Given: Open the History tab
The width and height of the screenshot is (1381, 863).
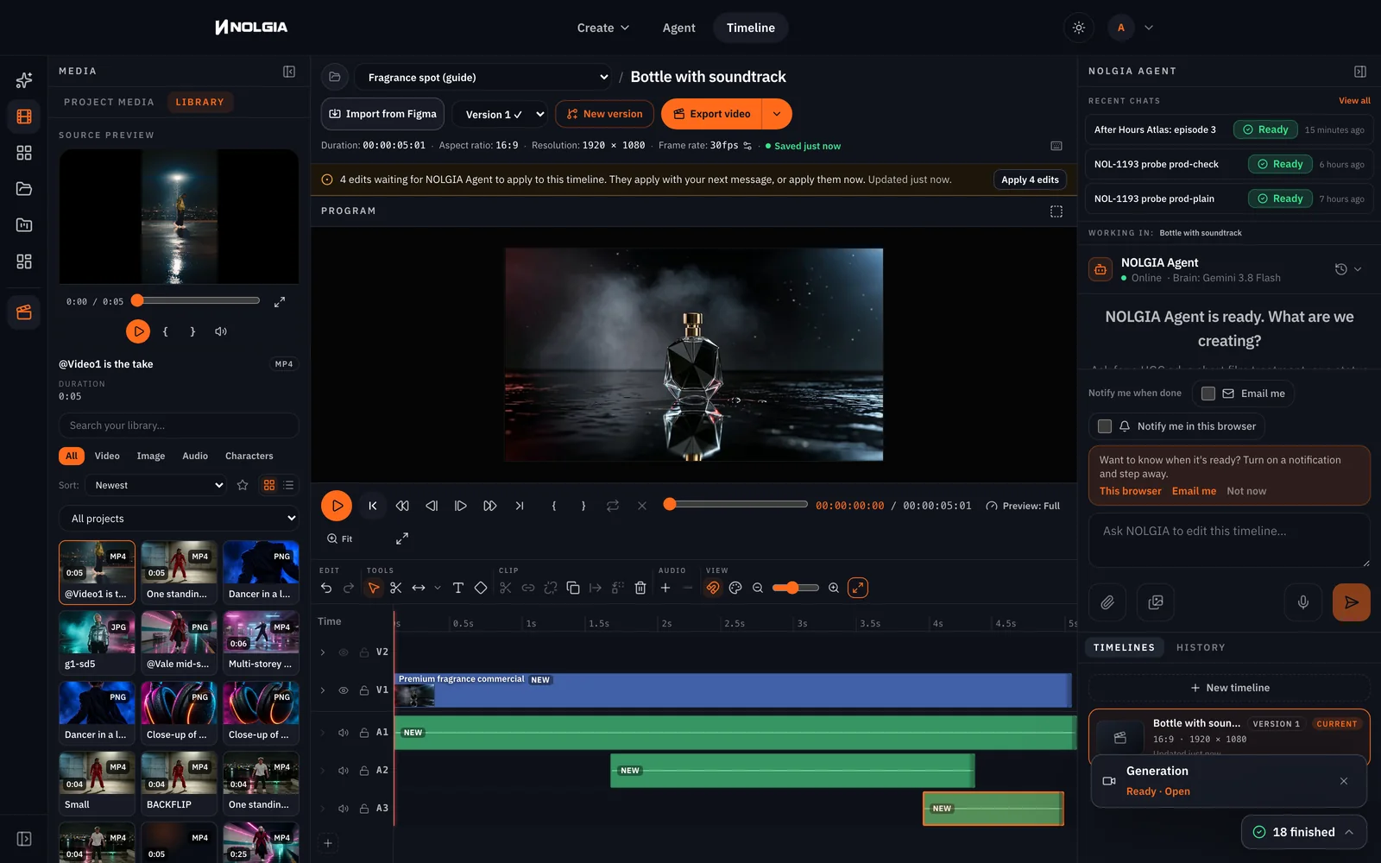Looking at the screenshot, I should point(1201,647).
